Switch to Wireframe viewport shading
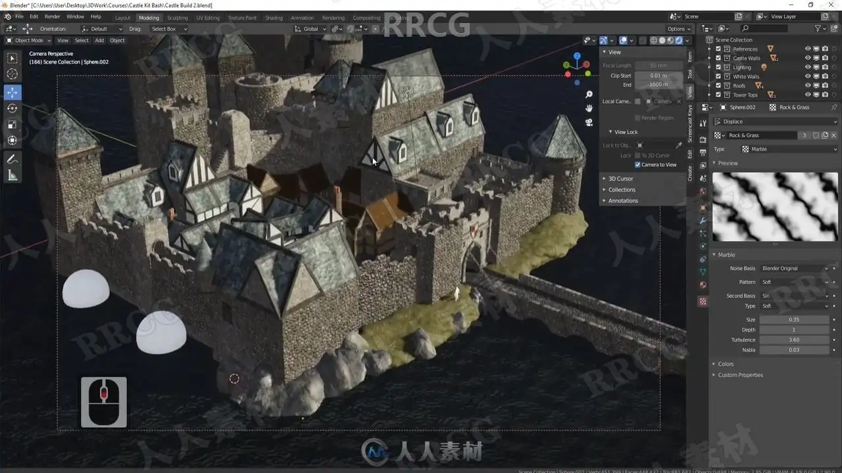 coord(653,41)
